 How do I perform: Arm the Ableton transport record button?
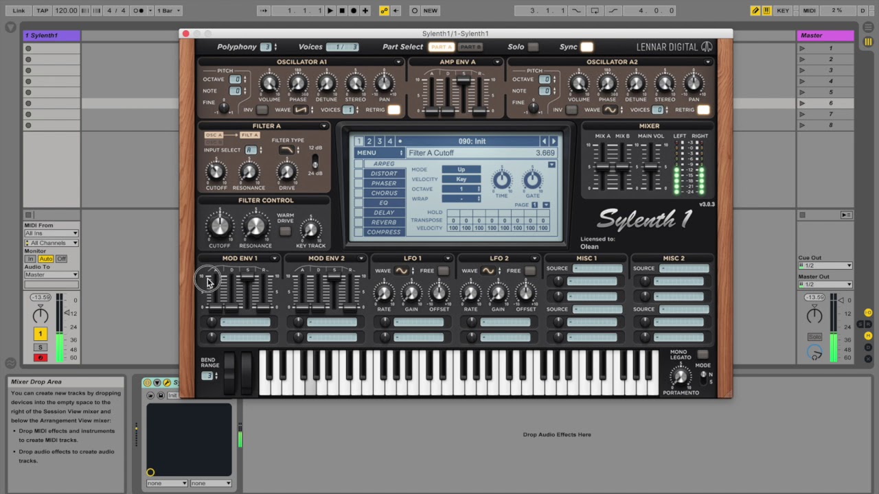354,10
